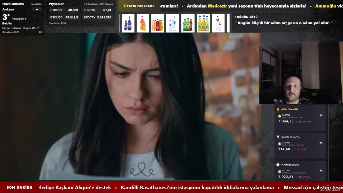Click the platinum price 2.922,81
The width and height of the screenshot is (343, 193).
pyautogui.click(x=286, y=177)
